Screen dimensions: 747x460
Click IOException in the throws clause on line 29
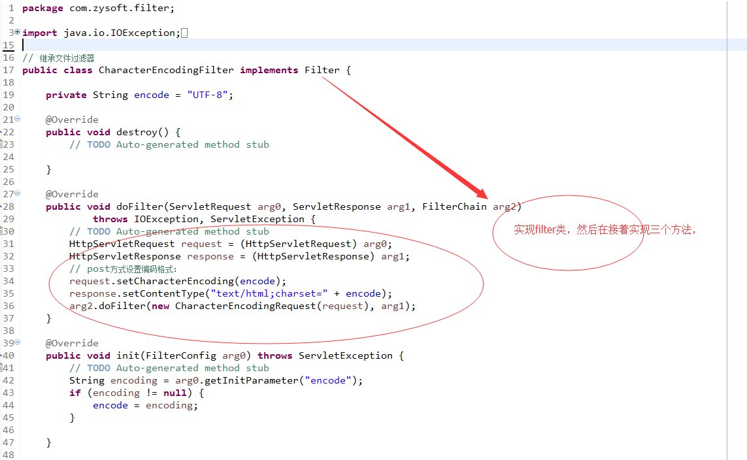[166, 219]
